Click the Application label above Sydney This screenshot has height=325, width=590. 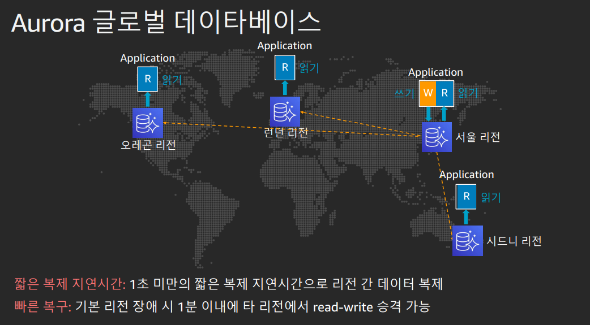coord(467,175)
